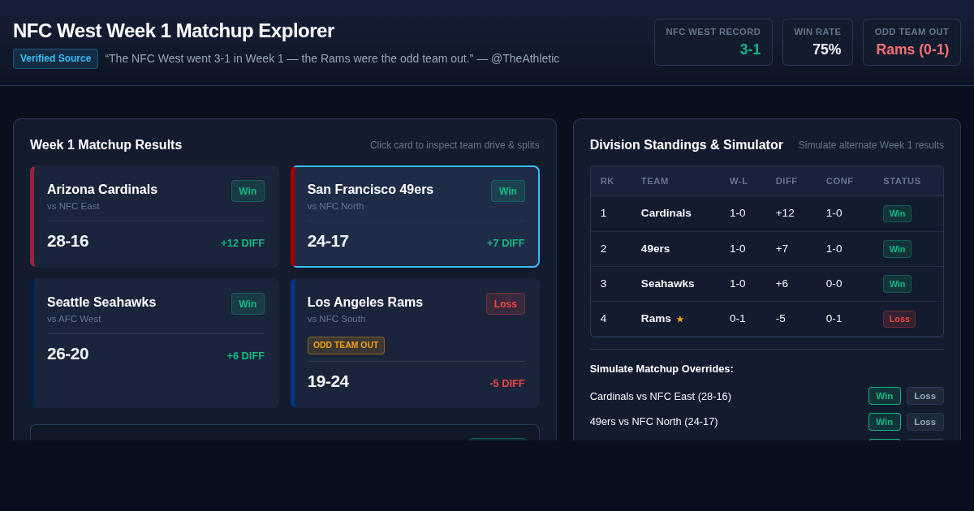Click the +6 DIFF label on Seahawks card

[245, 355]
